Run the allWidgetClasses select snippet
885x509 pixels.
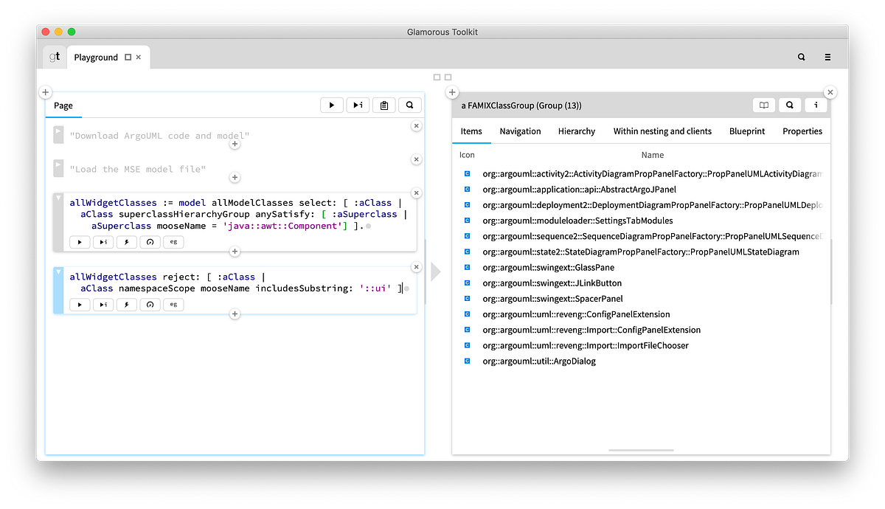80,241
